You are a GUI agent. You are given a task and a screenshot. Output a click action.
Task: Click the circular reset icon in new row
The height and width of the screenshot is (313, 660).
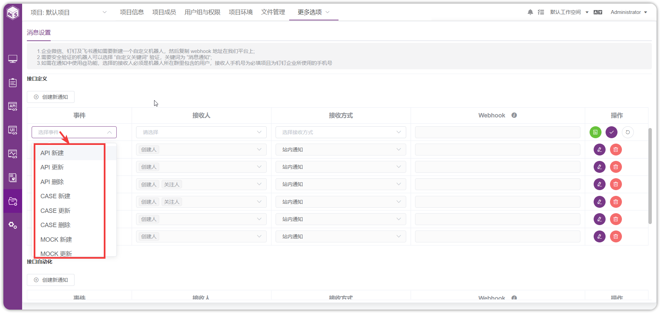[628, 132]
